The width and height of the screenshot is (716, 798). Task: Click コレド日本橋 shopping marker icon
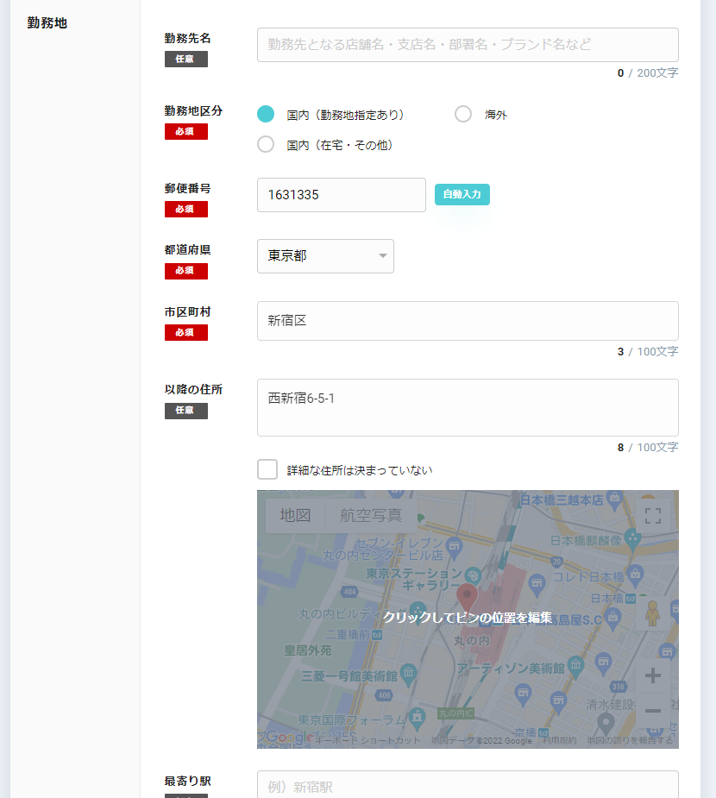pos(635,575)
